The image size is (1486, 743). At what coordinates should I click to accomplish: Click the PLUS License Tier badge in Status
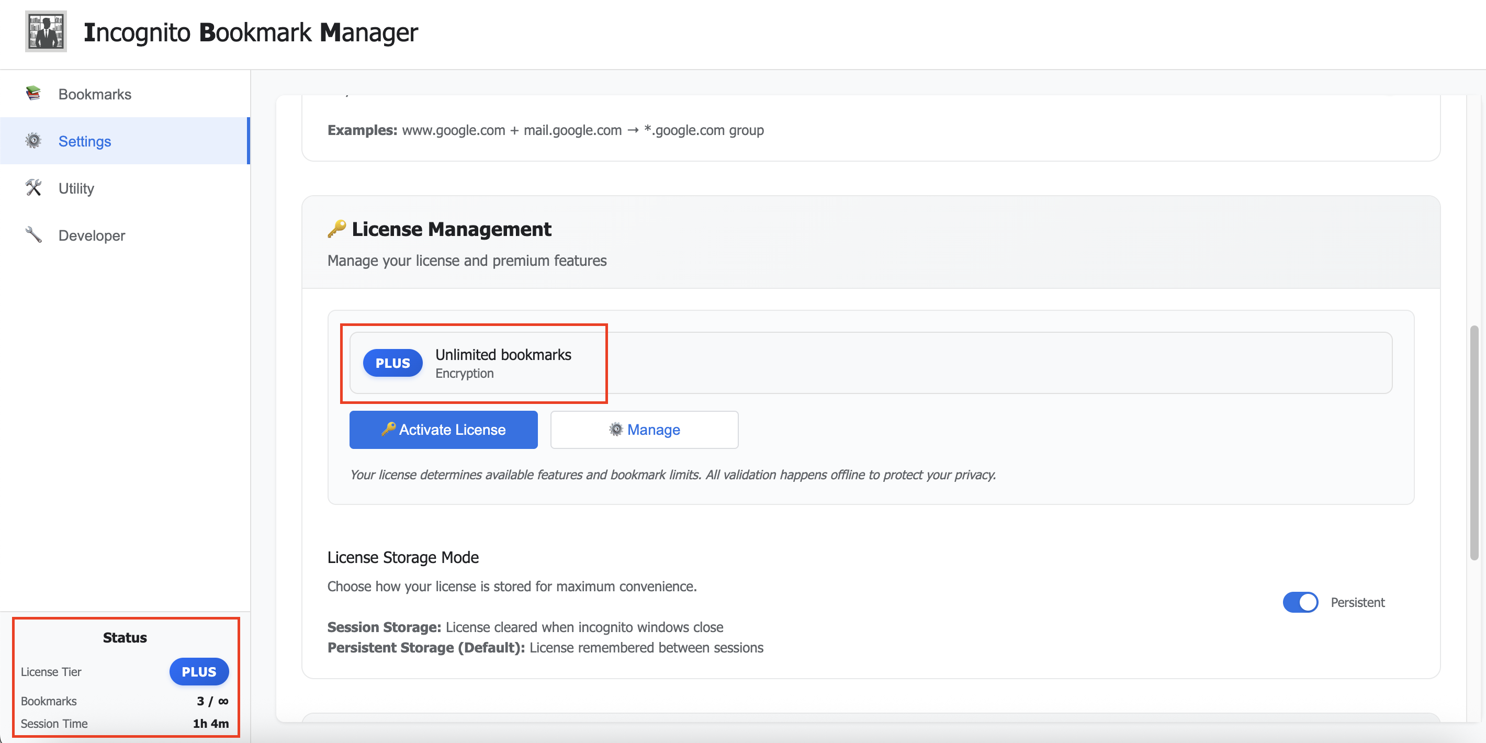198,671
